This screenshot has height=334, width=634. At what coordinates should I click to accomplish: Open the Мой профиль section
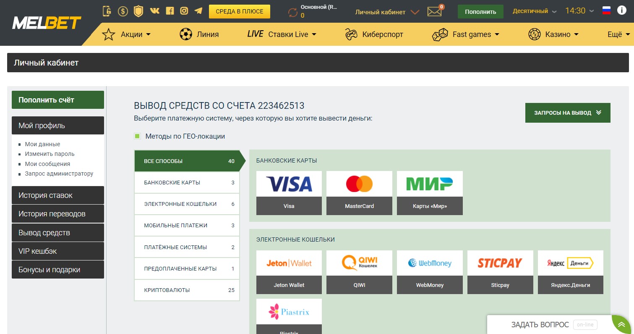point(58,126)
